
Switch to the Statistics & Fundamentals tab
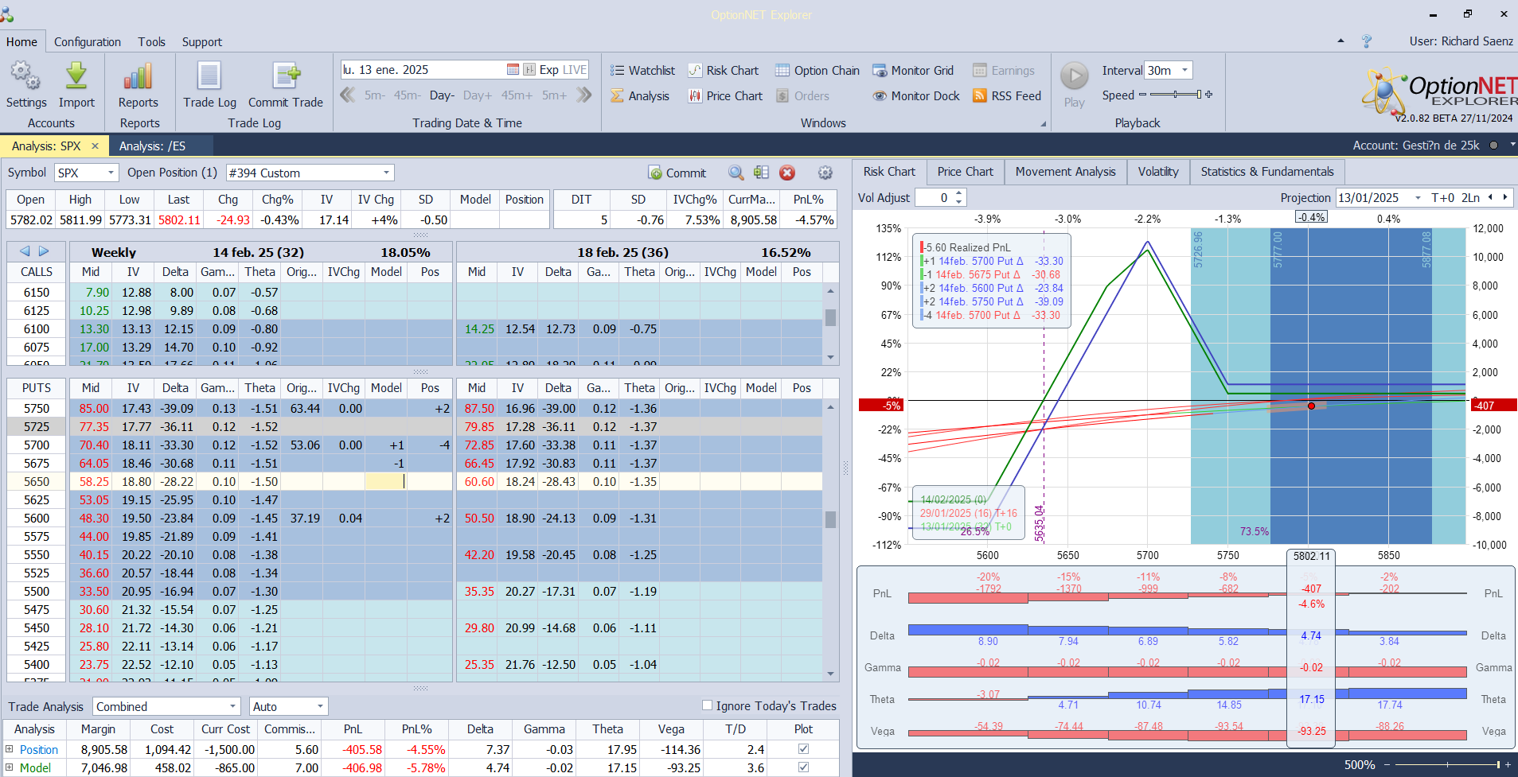tap(1267, 172)
